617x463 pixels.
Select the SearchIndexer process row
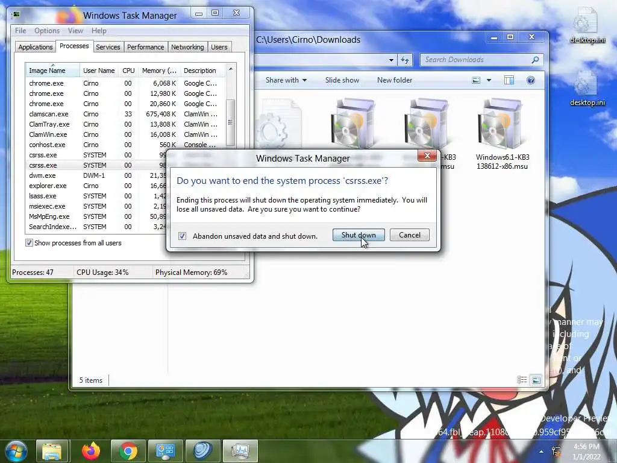96,227
